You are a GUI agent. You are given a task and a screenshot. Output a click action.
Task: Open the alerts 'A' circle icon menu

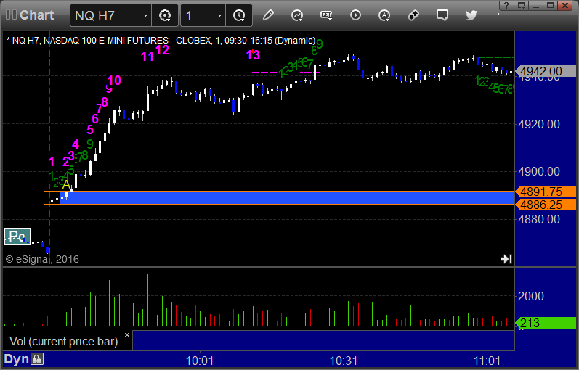(x=384, y=15)
